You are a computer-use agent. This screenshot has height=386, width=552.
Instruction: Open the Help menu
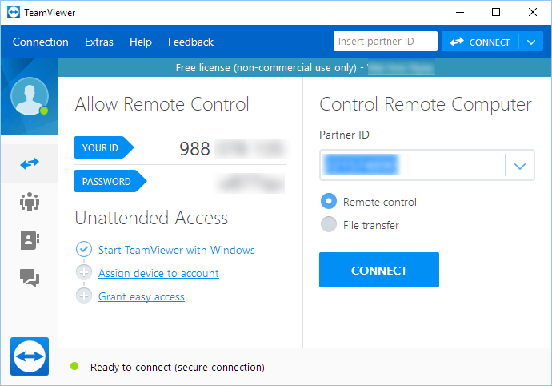141,42
